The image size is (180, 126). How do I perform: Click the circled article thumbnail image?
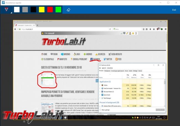pyautogui.click(x=47, y=80)
